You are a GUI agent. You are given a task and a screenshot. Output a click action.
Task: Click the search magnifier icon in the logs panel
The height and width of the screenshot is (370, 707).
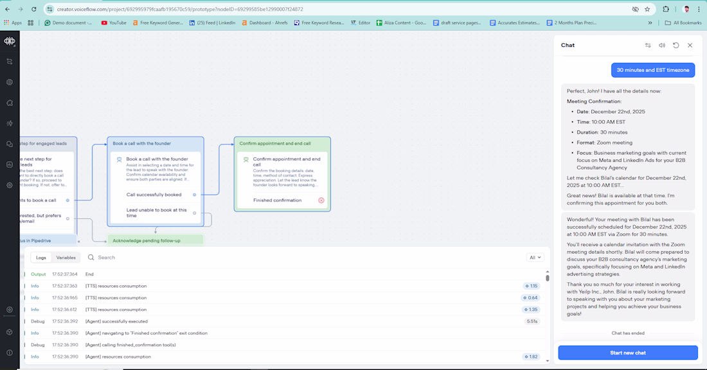(x=91, y=258)
